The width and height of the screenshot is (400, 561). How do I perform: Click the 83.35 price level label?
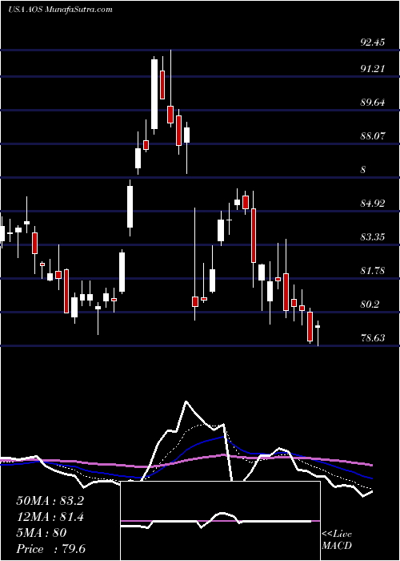[x=373, y=237]
